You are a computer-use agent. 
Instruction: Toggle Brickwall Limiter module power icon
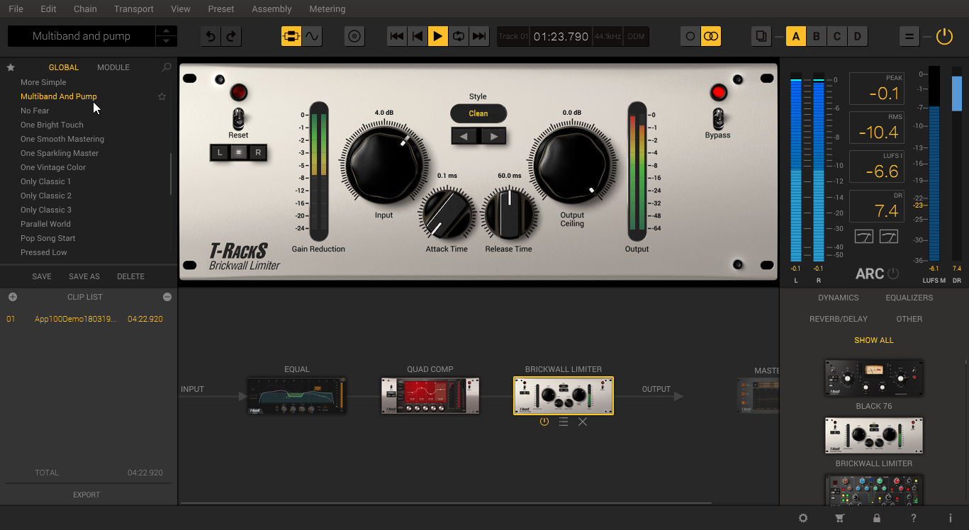[x=544, y=422]
